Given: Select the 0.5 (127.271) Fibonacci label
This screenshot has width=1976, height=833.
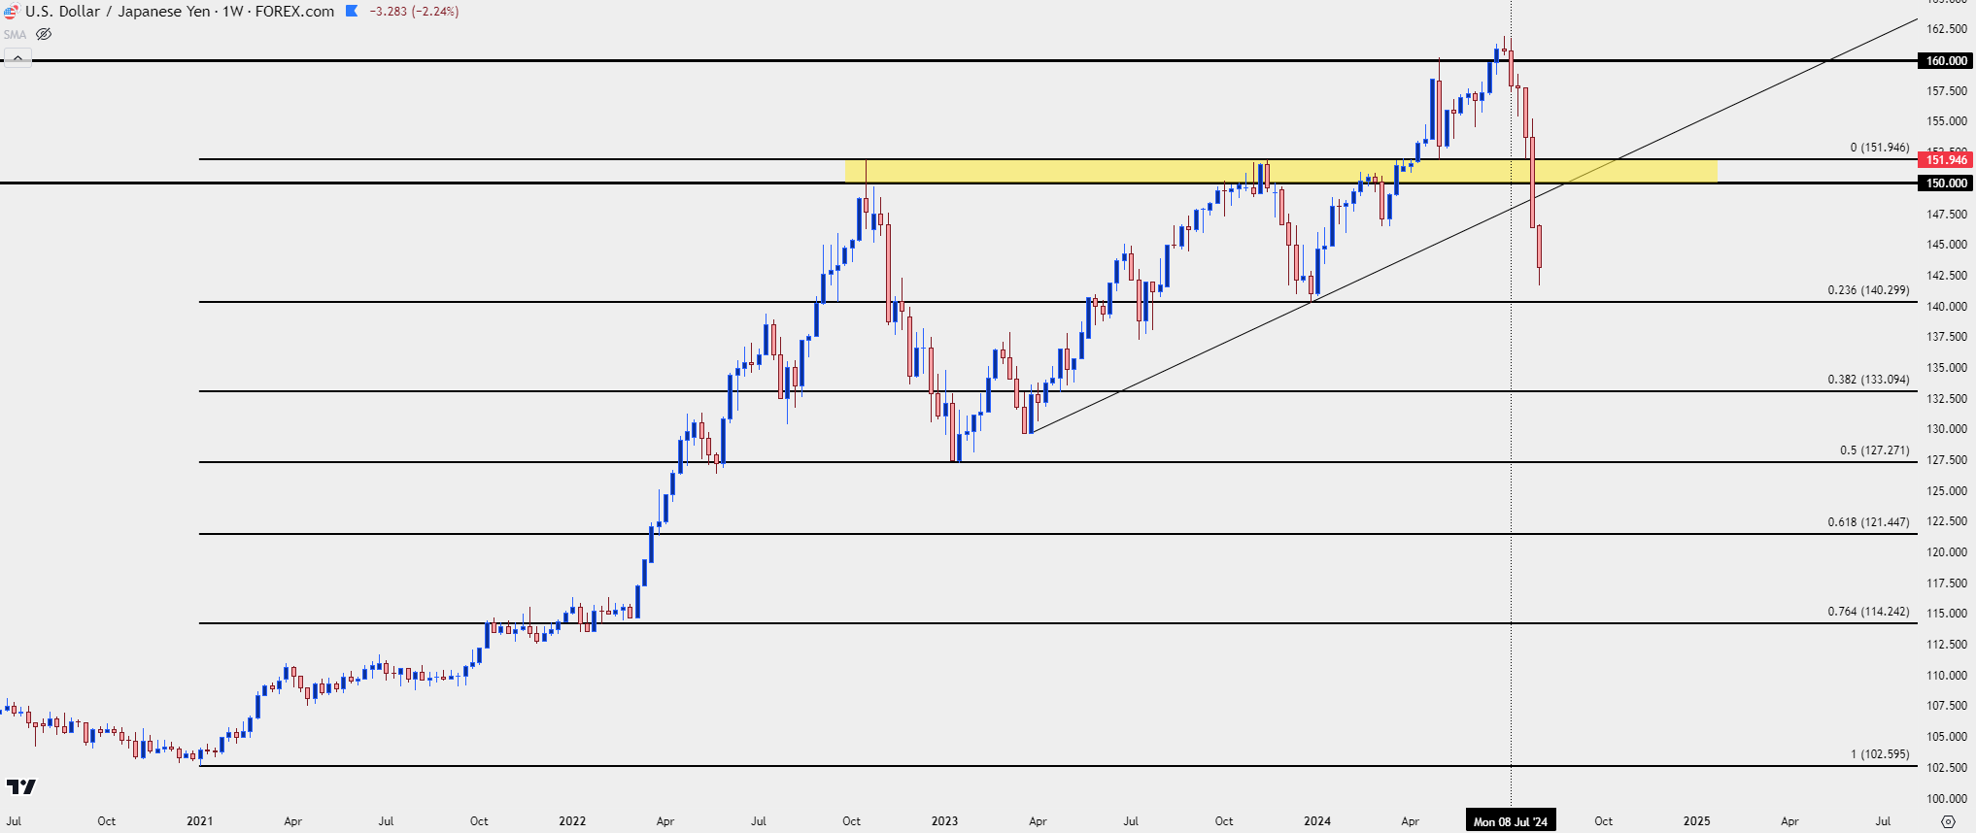Looking at the screenshot, I should pos(1874,450).
